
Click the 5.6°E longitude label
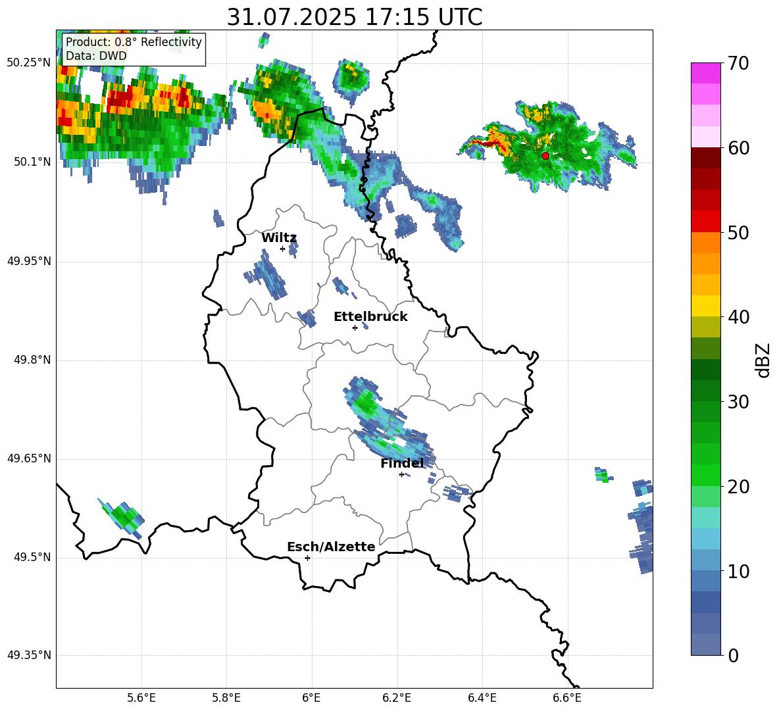point(141,698)
